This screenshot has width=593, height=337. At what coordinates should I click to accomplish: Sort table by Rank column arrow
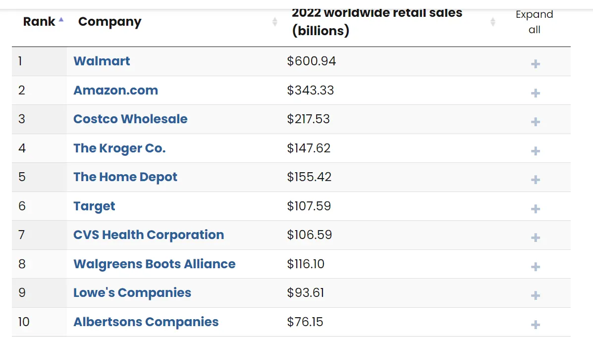click(61, 21)
